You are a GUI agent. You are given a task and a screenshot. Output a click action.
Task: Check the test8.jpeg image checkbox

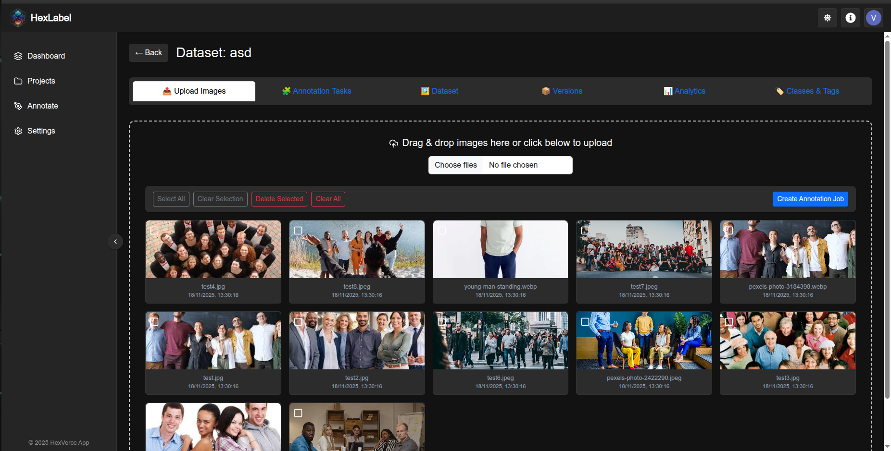pos(298,231)
